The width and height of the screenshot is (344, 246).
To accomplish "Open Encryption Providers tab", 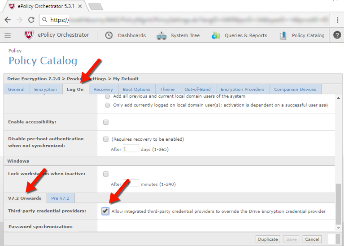I will pos(243,90).
